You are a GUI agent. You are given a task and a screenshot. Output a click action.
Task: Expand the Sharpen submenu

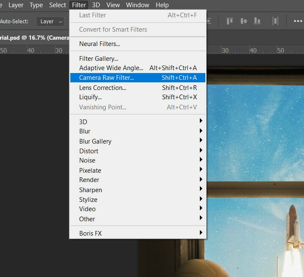pyautogui.click(x=138, y=190)
